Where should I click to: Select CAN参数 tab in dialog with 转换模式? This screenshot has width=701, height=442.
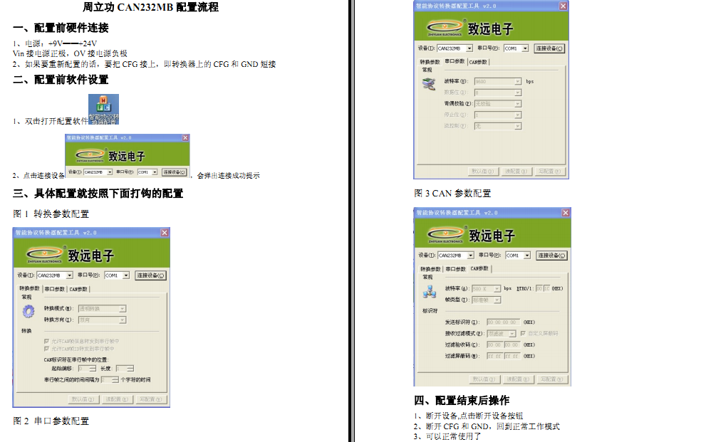click(78, 289)
